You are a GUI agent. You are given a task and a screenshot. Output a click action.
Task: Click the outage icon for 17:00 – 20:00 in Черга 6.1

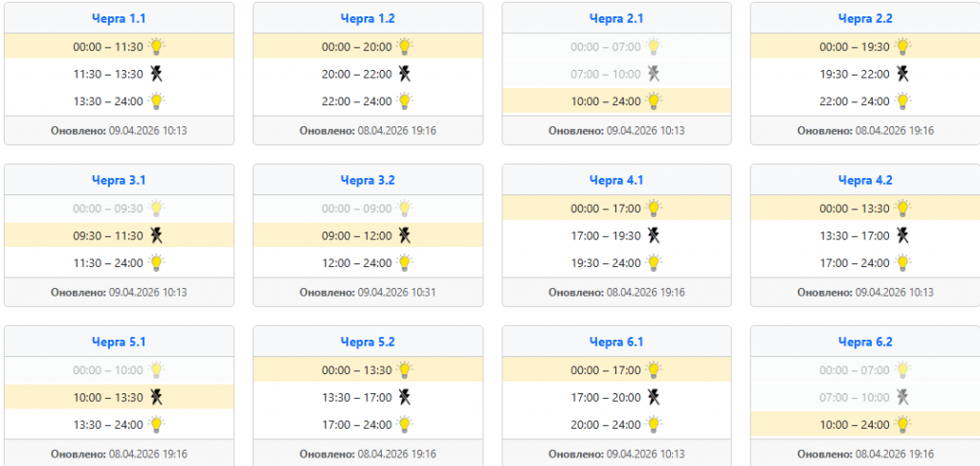654,397
